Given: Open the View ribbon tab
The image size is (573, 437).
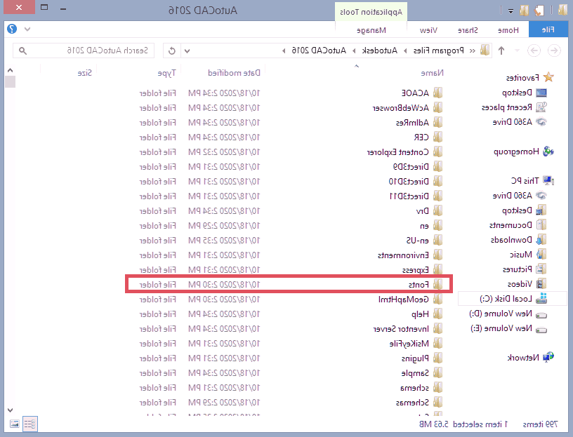Looking at the screenshot, I should click(x=428, y=30).
